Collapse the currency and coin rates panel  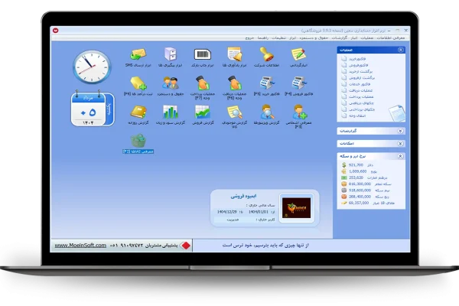click(400, 156)
